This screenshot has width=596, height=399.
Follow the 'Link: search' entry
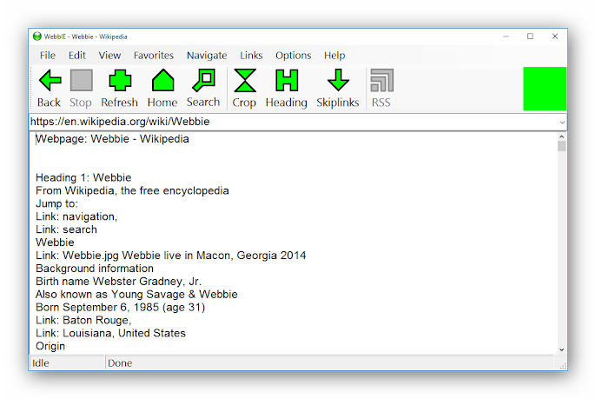click(x=66, y=229)
